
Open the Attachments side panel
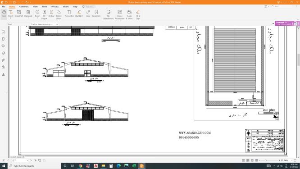point(3,60)
